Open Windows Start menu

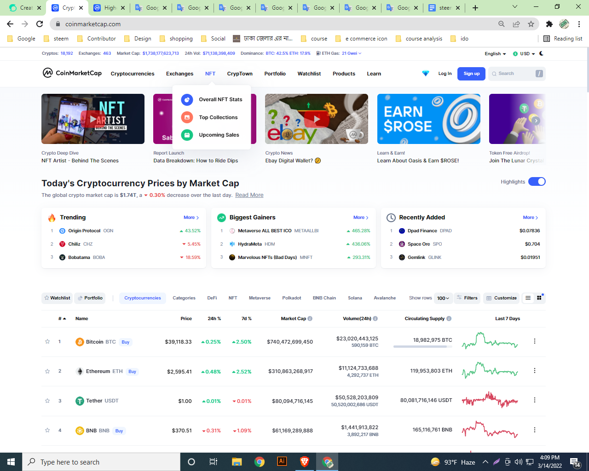11,462
